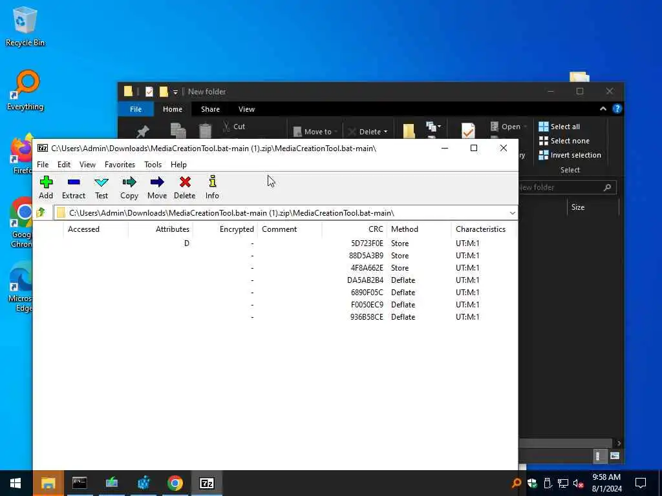Click Invert selection in Explorer ribbon
Viewport: 662px width, 496px height.
point(570,155)
